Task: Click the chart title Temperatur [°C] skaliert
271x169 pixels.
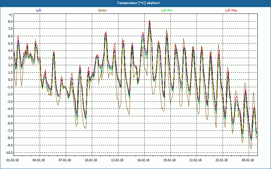Action: 138,3
